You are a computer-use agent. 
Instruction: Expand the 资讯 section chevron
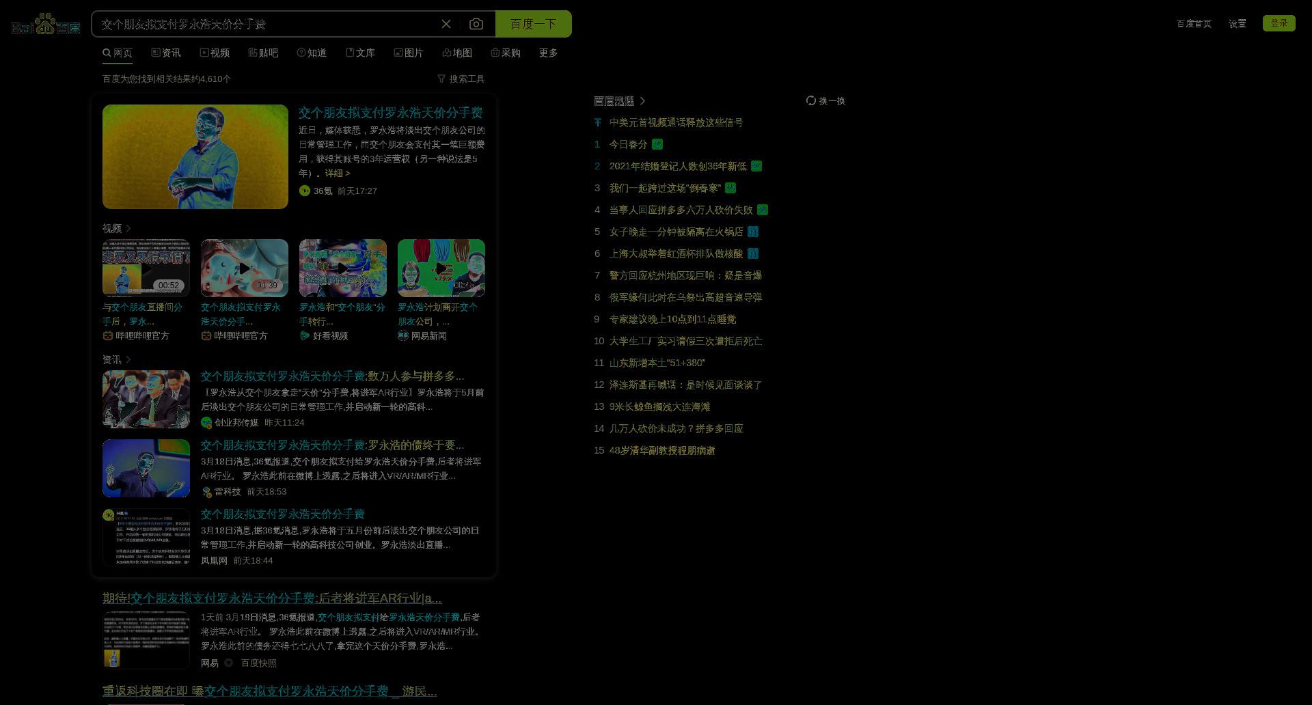click(x=128, y=359)
